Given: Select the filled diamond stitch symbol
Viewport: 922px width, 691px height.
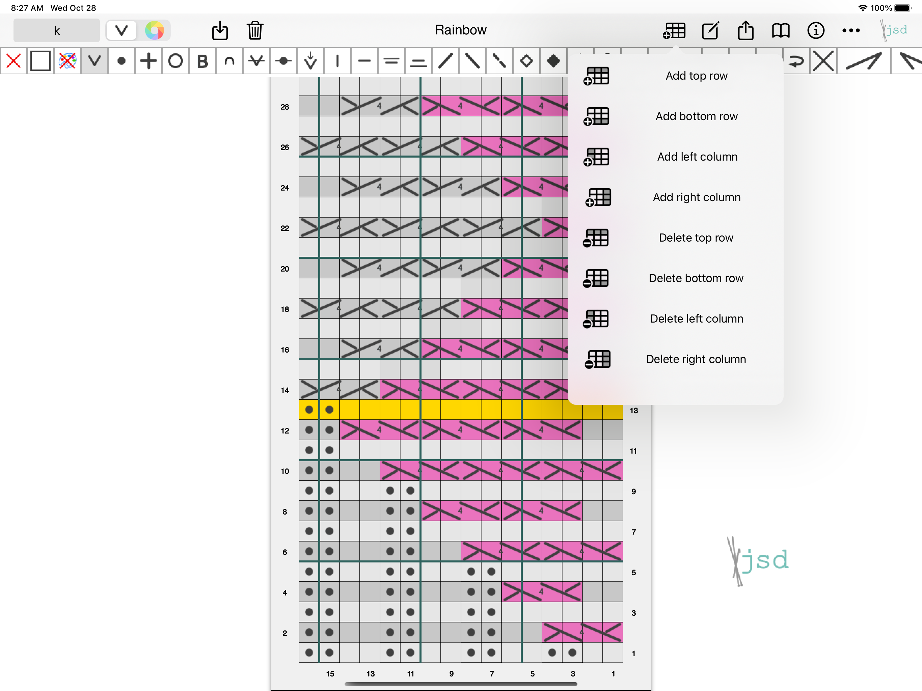Looking at the screenshot, I should tap(553, 61).
